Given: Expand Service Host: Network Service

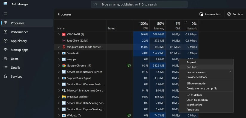Looking at the screenshot, I should [59, 72].
